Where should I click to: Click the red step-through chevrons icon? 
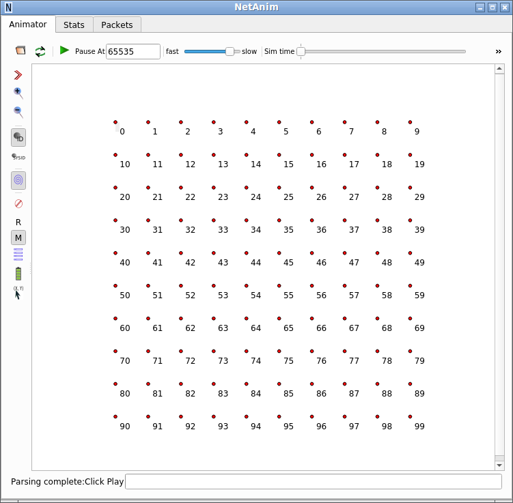18,75
